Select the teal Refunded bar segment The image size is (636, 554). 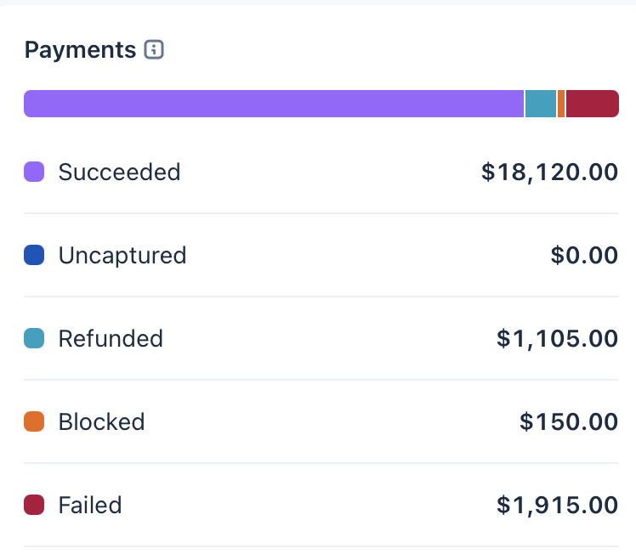541,104
